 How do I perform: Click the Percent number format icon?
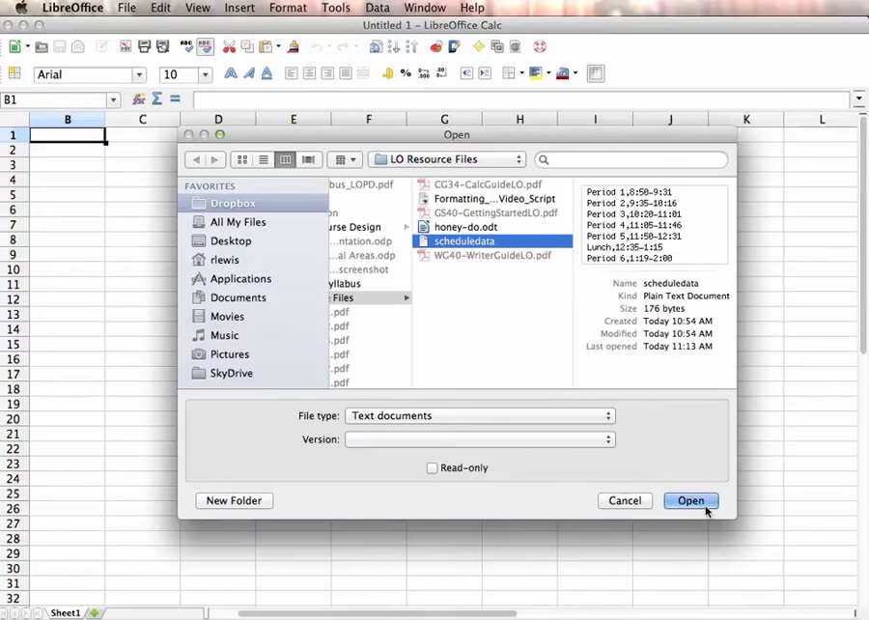coord(406,73)
